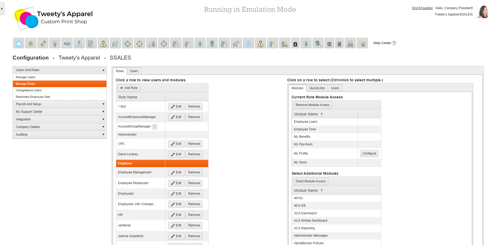Image resolution: width=499 pixels, height=245 pixels.
Task: Click the smiley face with plus icon
Action: coord(115,43)
